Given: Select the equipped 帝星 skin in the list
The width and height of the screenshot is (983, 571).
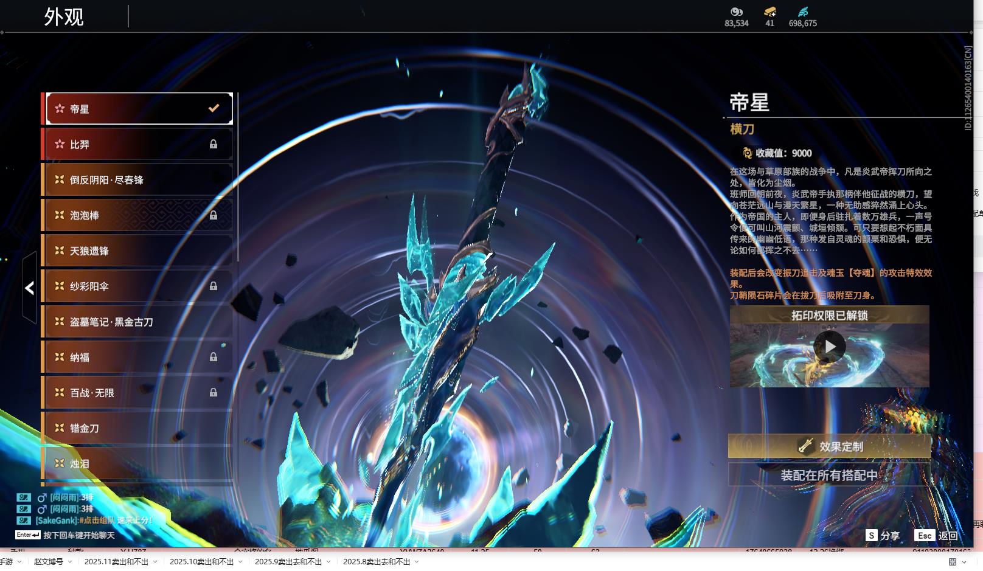Looking at the screenshot, I should pyautogui.click(x=139, y=109).
